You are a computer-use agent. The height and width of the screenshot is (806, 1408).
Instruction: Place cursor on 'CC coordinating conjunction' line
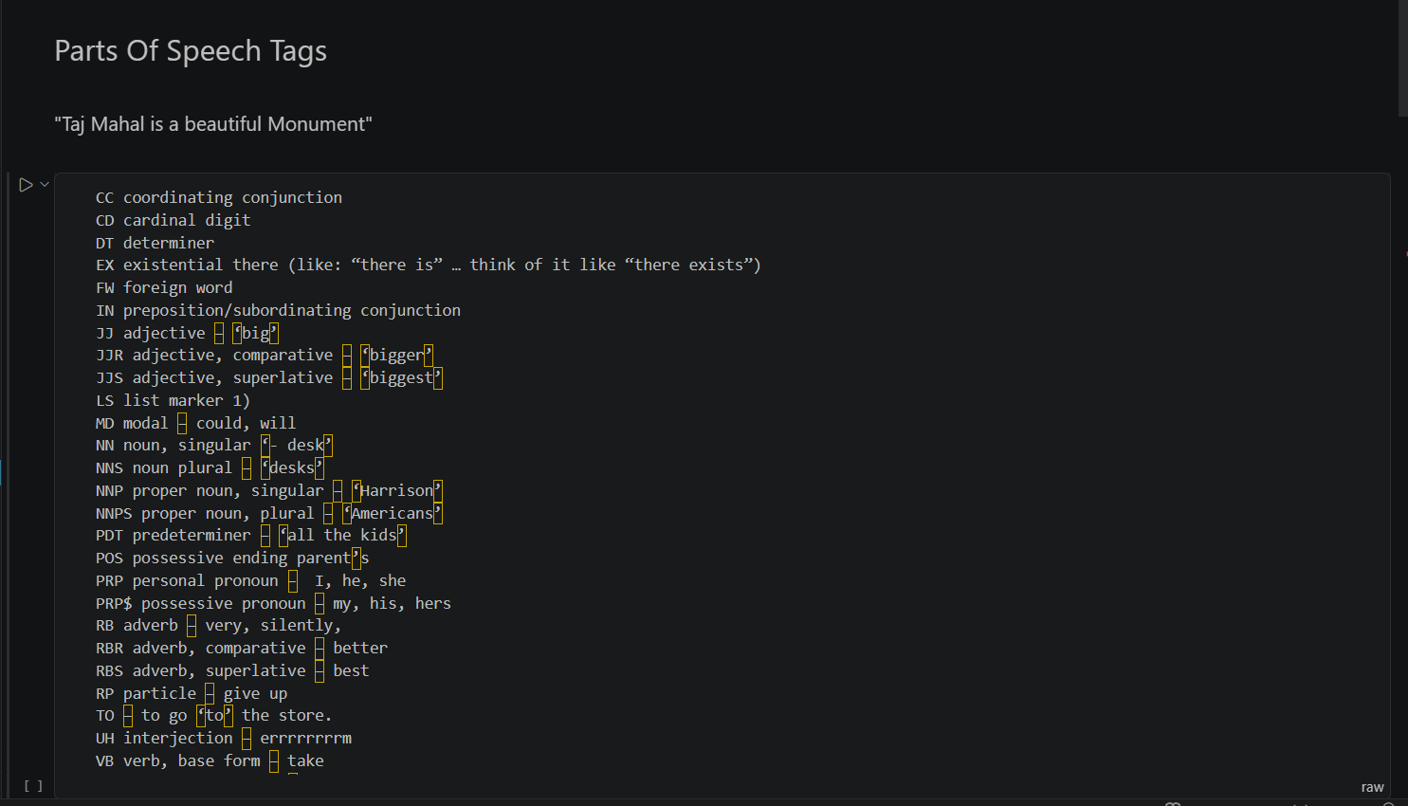(219, 197)
